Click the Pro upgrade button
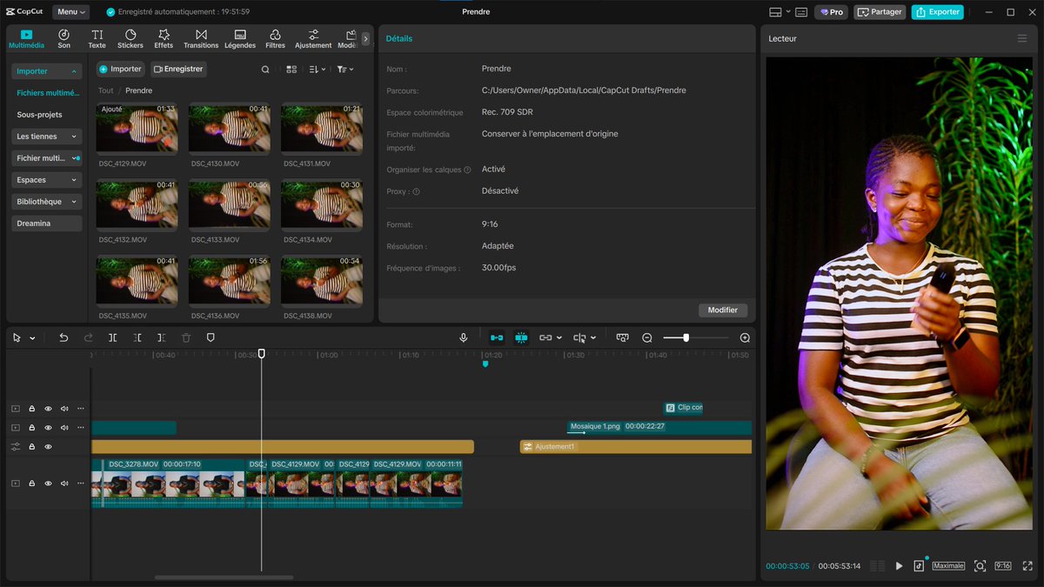This screenshot has height=587, width=1044. click(831, 12)
